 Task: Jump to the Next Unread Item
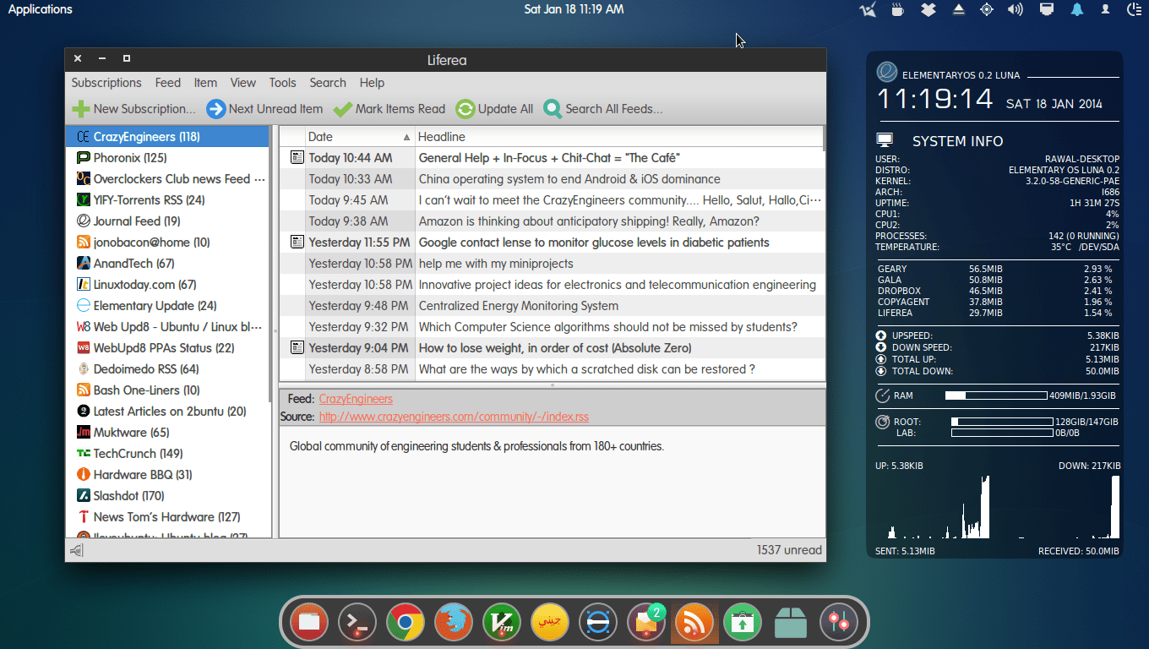point(264,109)
